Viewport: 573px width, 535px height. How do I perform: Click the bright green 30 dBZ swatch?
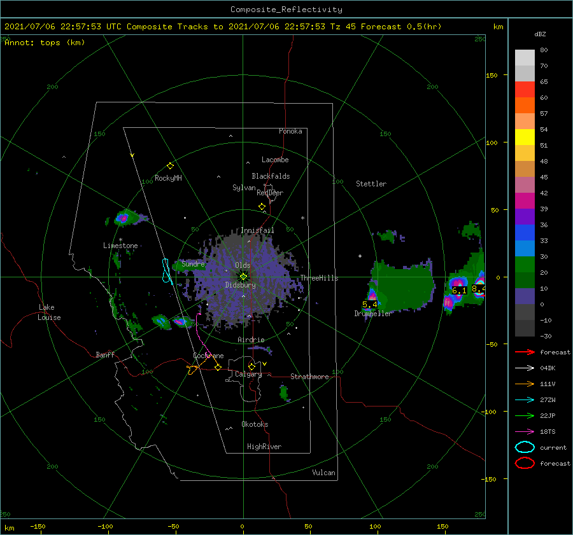coord(525,264)
